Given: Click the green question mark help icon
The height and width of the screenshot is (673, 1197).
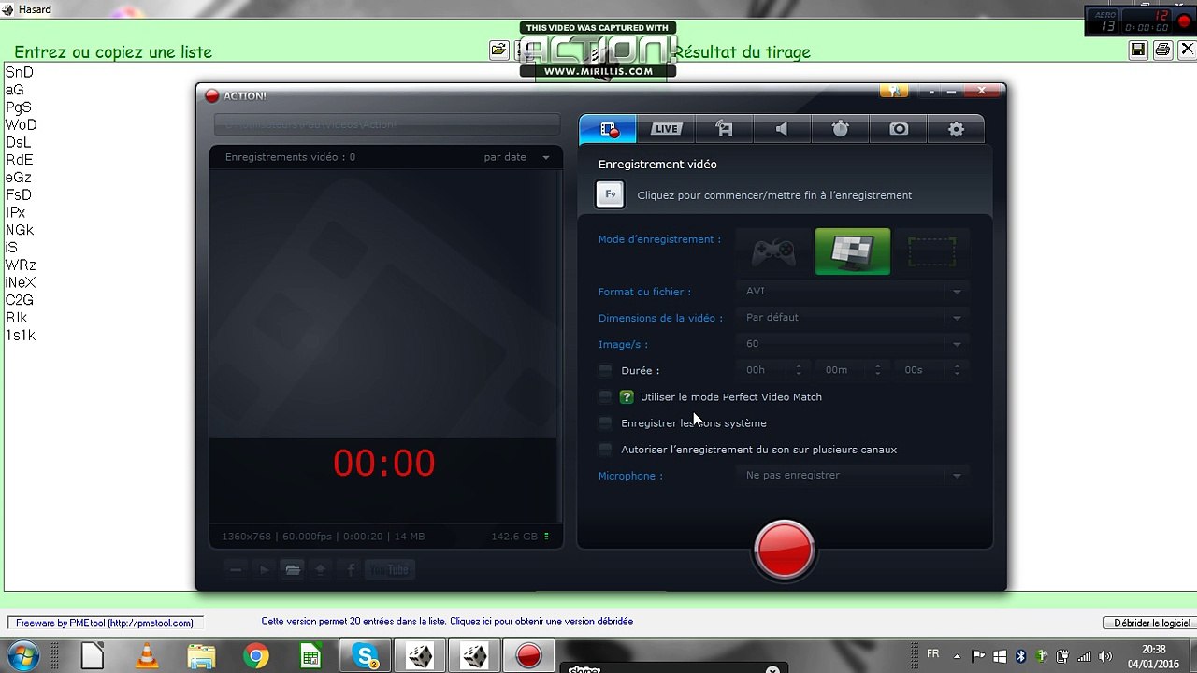Looking at the screenshot, I should click(x=627, y=397).
